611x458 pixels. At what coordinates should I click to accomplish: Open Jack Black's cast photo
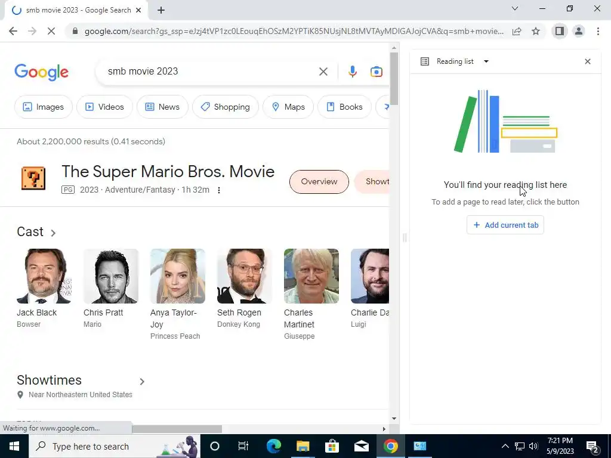tap(44, 276)
